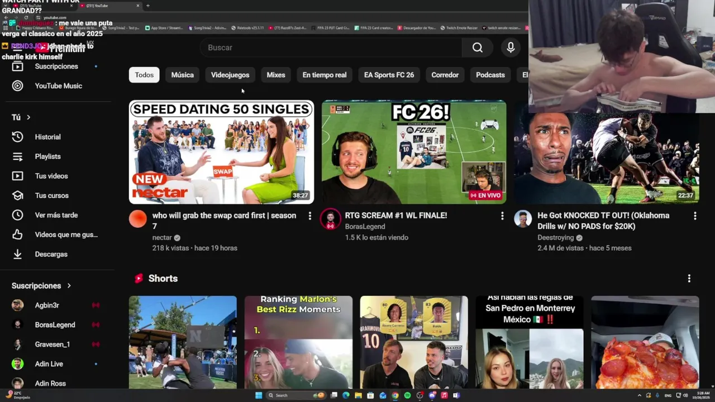This screenshot has height=402, width=715.
Task: Filter by Mixes chip
Action: click(x=276, y=75)
